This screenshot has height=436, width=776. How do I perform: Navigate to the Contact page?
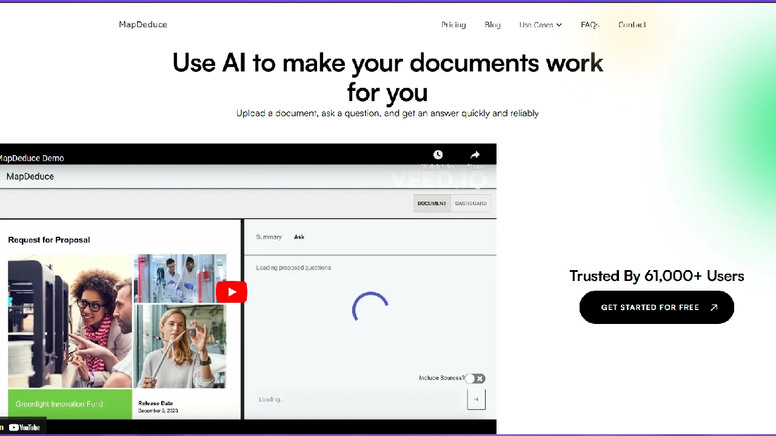pyautogui.click(x=632, y=25)
